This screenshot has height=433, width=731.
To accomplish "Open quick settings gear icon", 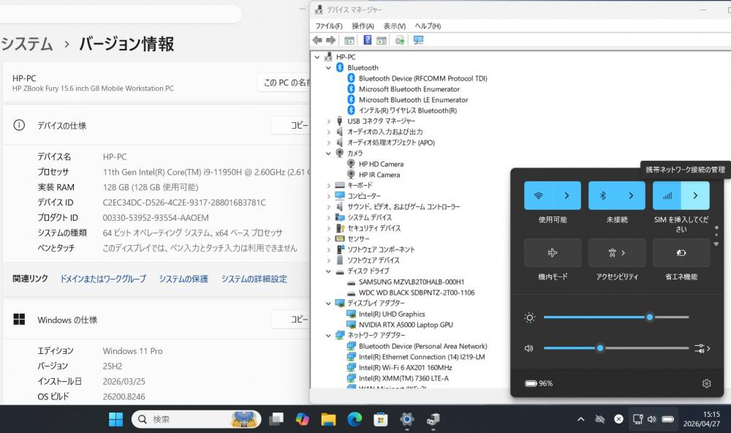I will [x=706, y=383].
